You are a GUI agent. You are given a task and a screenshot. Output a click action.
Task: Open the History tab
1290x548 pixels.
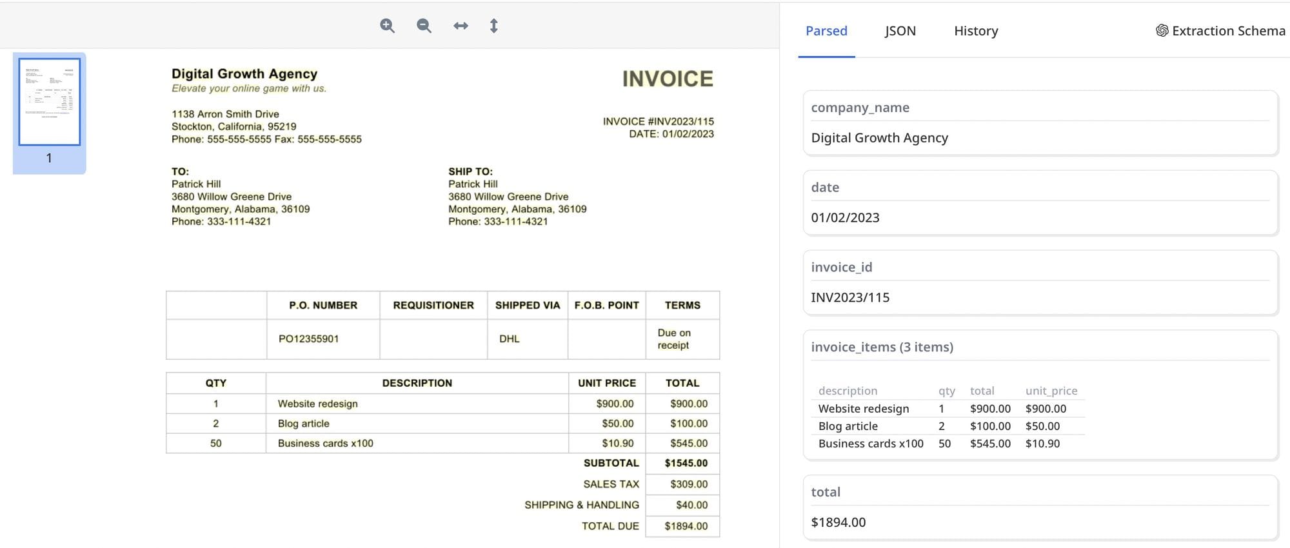[975, 31]
